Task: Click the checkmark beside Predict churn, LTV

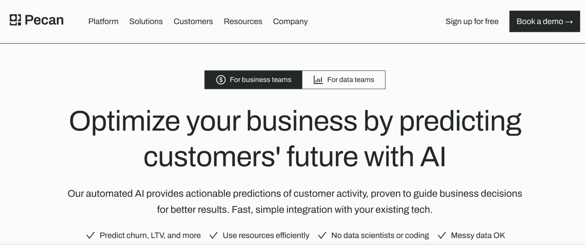Action: 91,235
